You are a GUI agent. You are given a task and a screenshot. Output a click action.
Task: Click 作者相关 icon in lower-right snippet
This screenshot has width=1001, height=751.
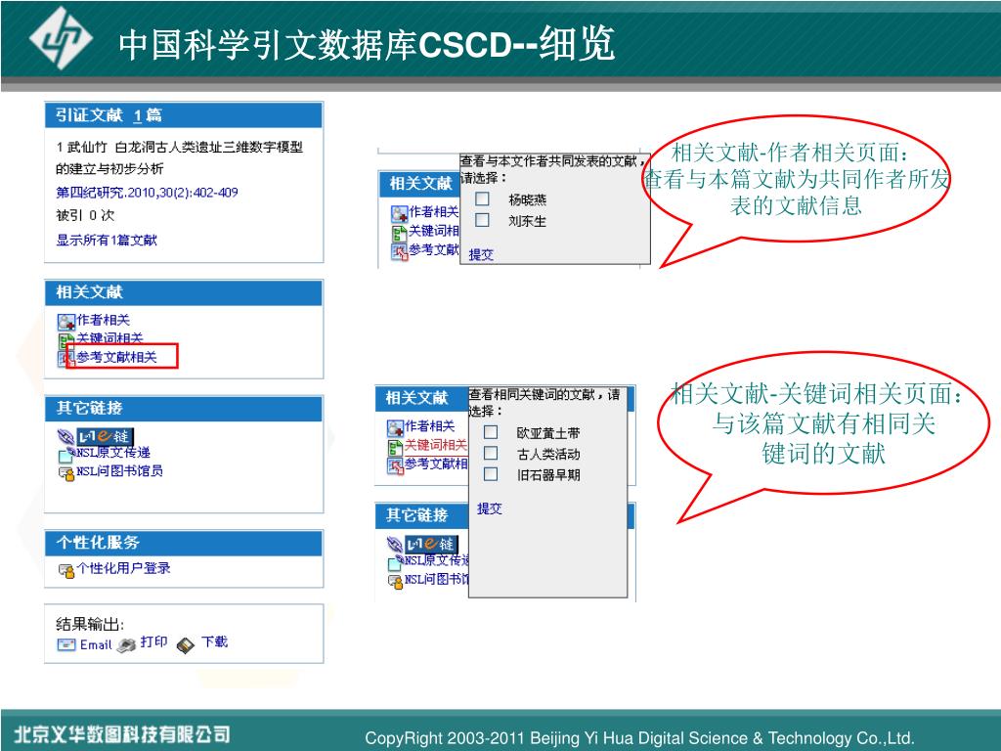(395, 428)
